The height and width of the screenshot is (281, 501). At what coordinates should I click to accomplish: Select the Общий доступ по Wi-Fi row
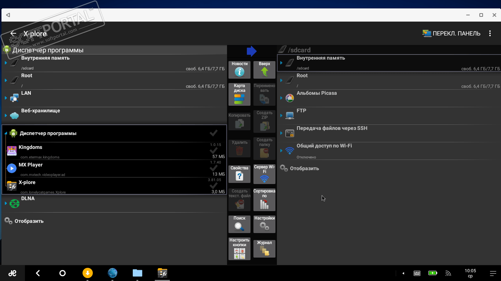[389, 151]
